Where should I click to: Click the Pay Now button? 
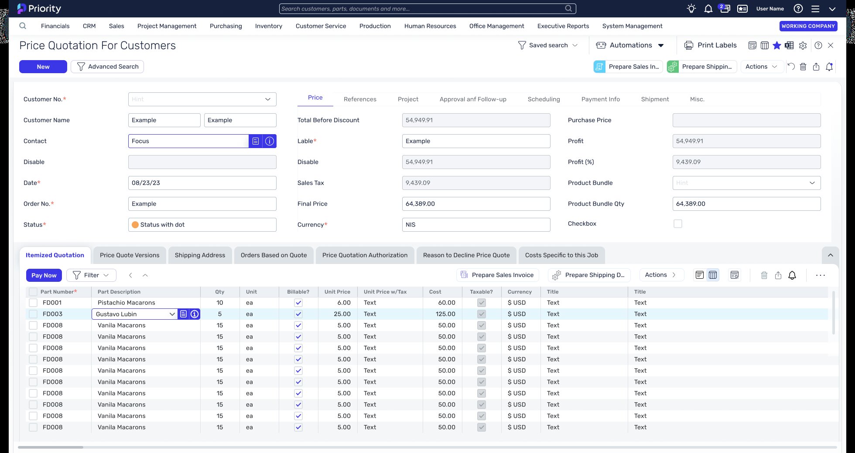(44, 275)
